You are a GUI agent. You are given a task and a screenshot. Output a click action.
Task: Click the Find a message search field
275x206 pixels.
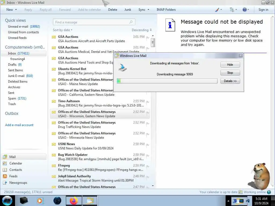point(94,22)
